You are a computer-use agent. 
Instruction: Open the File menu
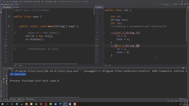click(4, 1)
